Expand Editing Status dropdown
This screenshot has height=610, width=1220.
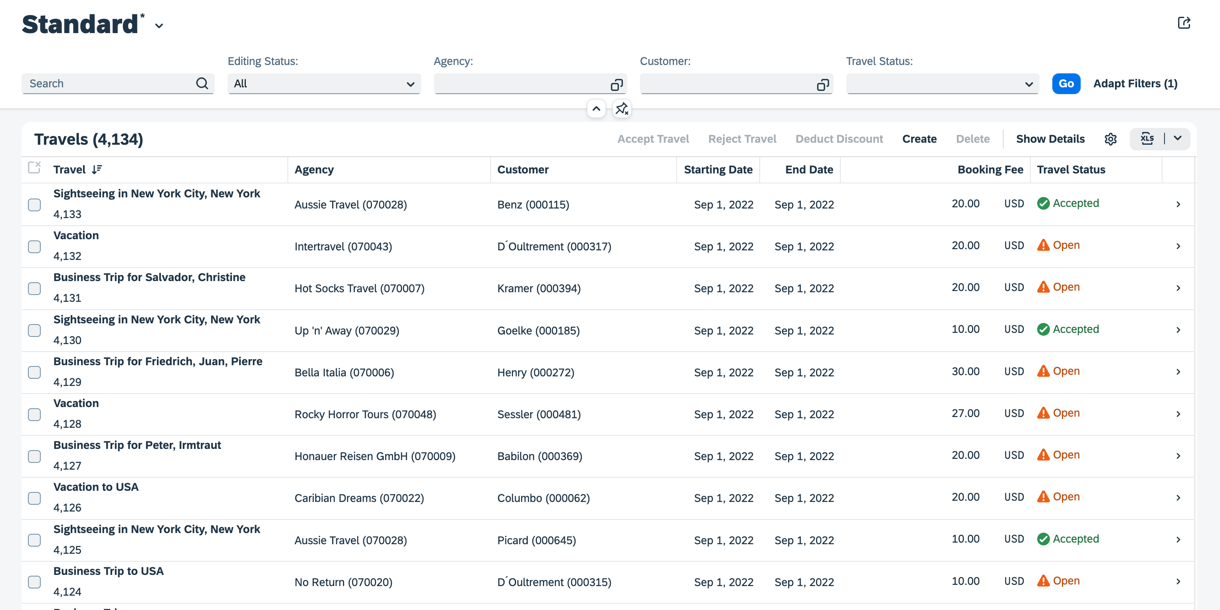(410, 84)
